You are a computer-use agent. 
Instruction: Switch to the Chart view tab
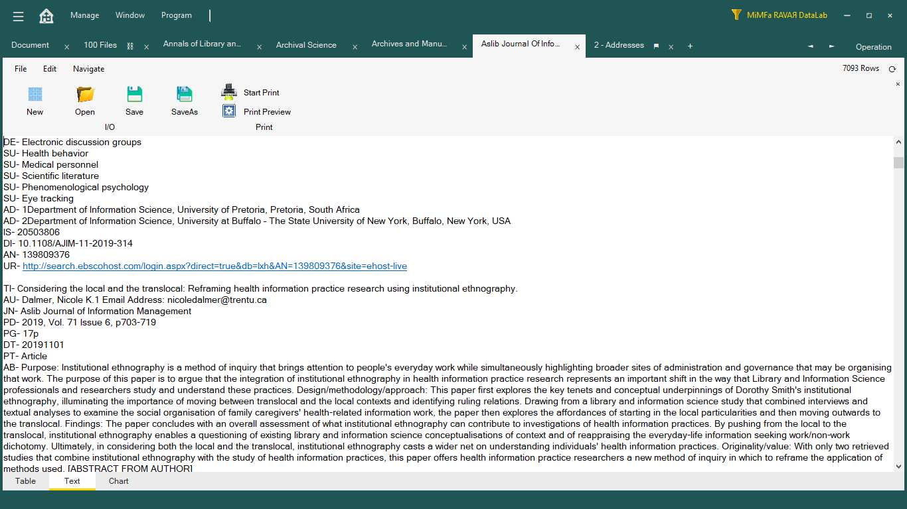pyautogui.click(x=119, y=481)
